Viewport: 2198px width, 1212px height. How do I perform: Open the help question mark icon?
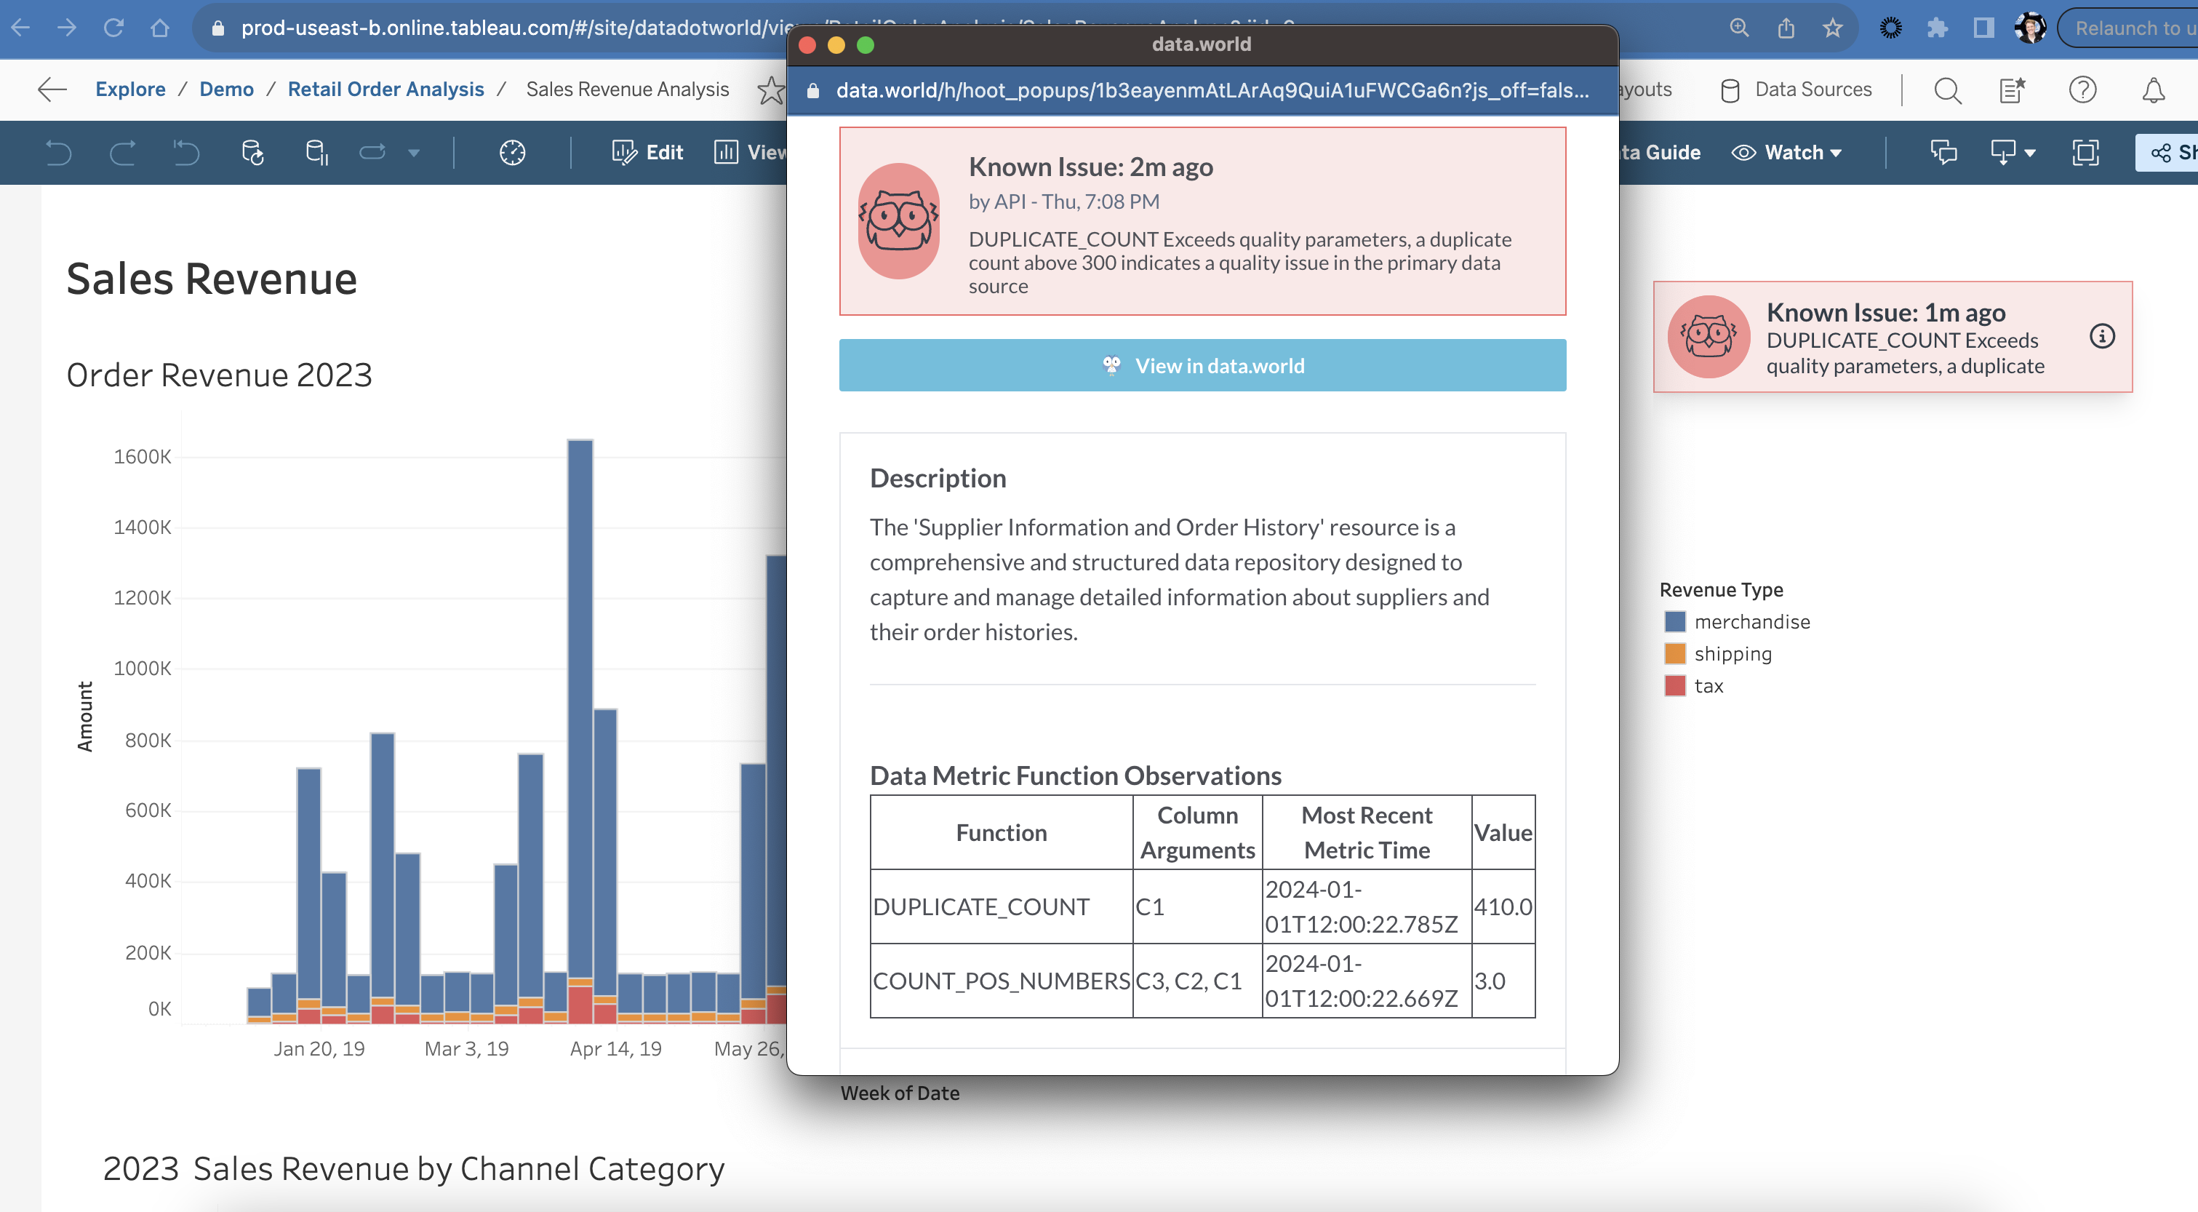coord(2083,89)
